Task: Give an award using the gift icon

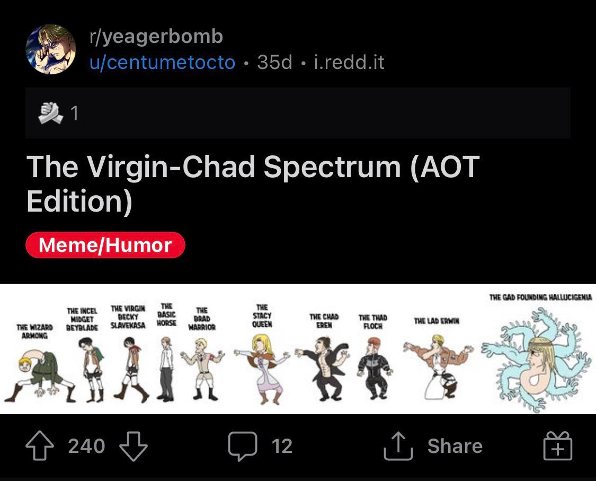Action: 558,446
